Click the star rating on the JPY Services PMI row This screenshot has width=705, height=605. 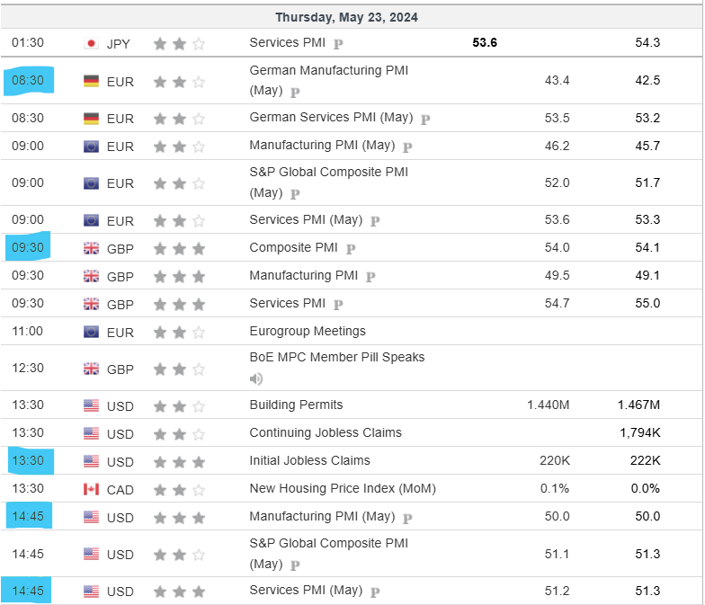(179, 43)
